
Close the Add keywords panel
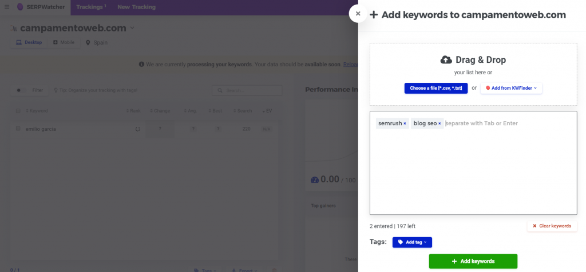358,14
